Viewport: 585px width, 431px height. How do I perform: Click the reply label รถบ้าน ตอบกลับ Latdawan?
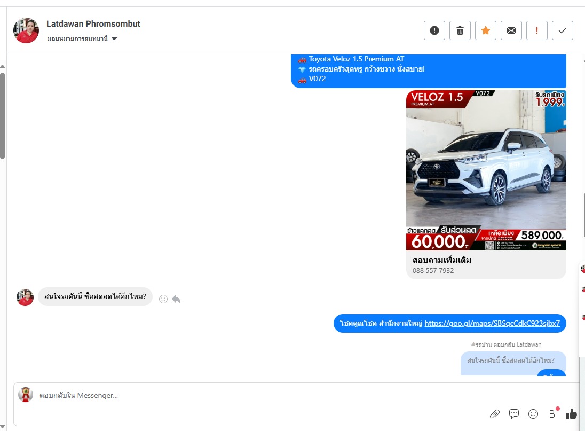[x=507, y=344]
